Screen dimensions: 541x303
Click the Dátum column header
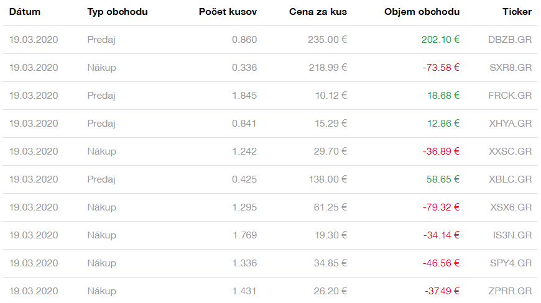(x=25, y=12)
